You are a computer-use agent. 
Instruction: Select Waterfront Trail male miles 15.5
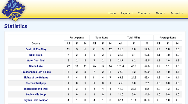point(147,61)
